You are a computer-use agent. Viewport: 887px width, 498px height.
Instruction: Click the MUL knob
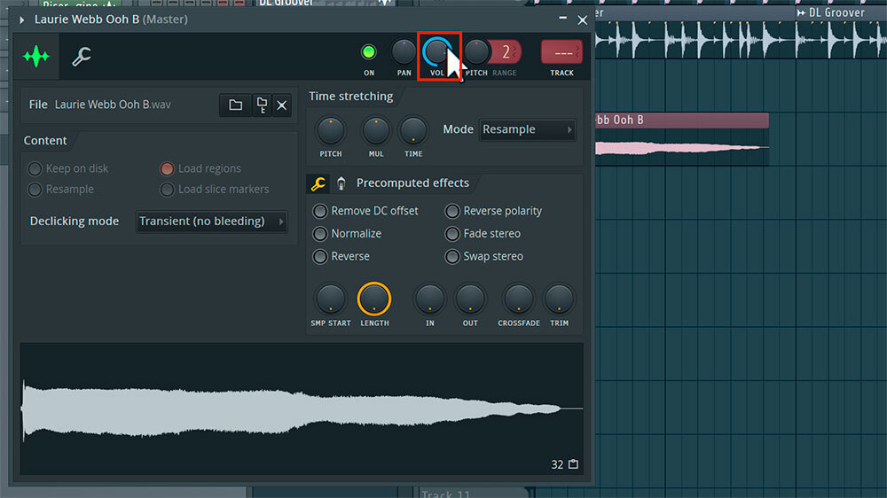click(375, 130)
